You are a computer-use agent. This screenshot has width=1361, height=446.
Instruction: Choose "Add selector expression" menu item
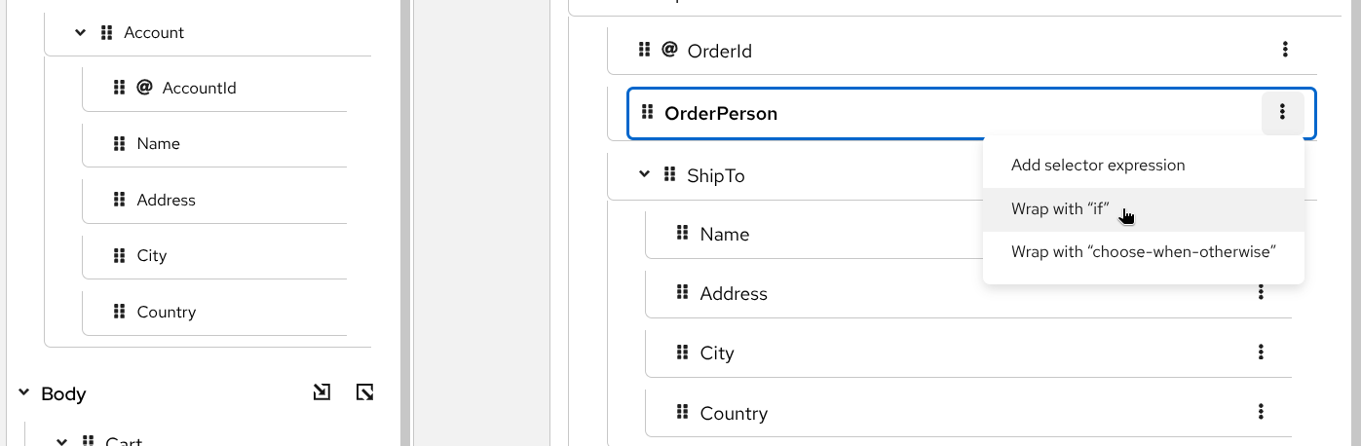click(x=1098, y=165)
